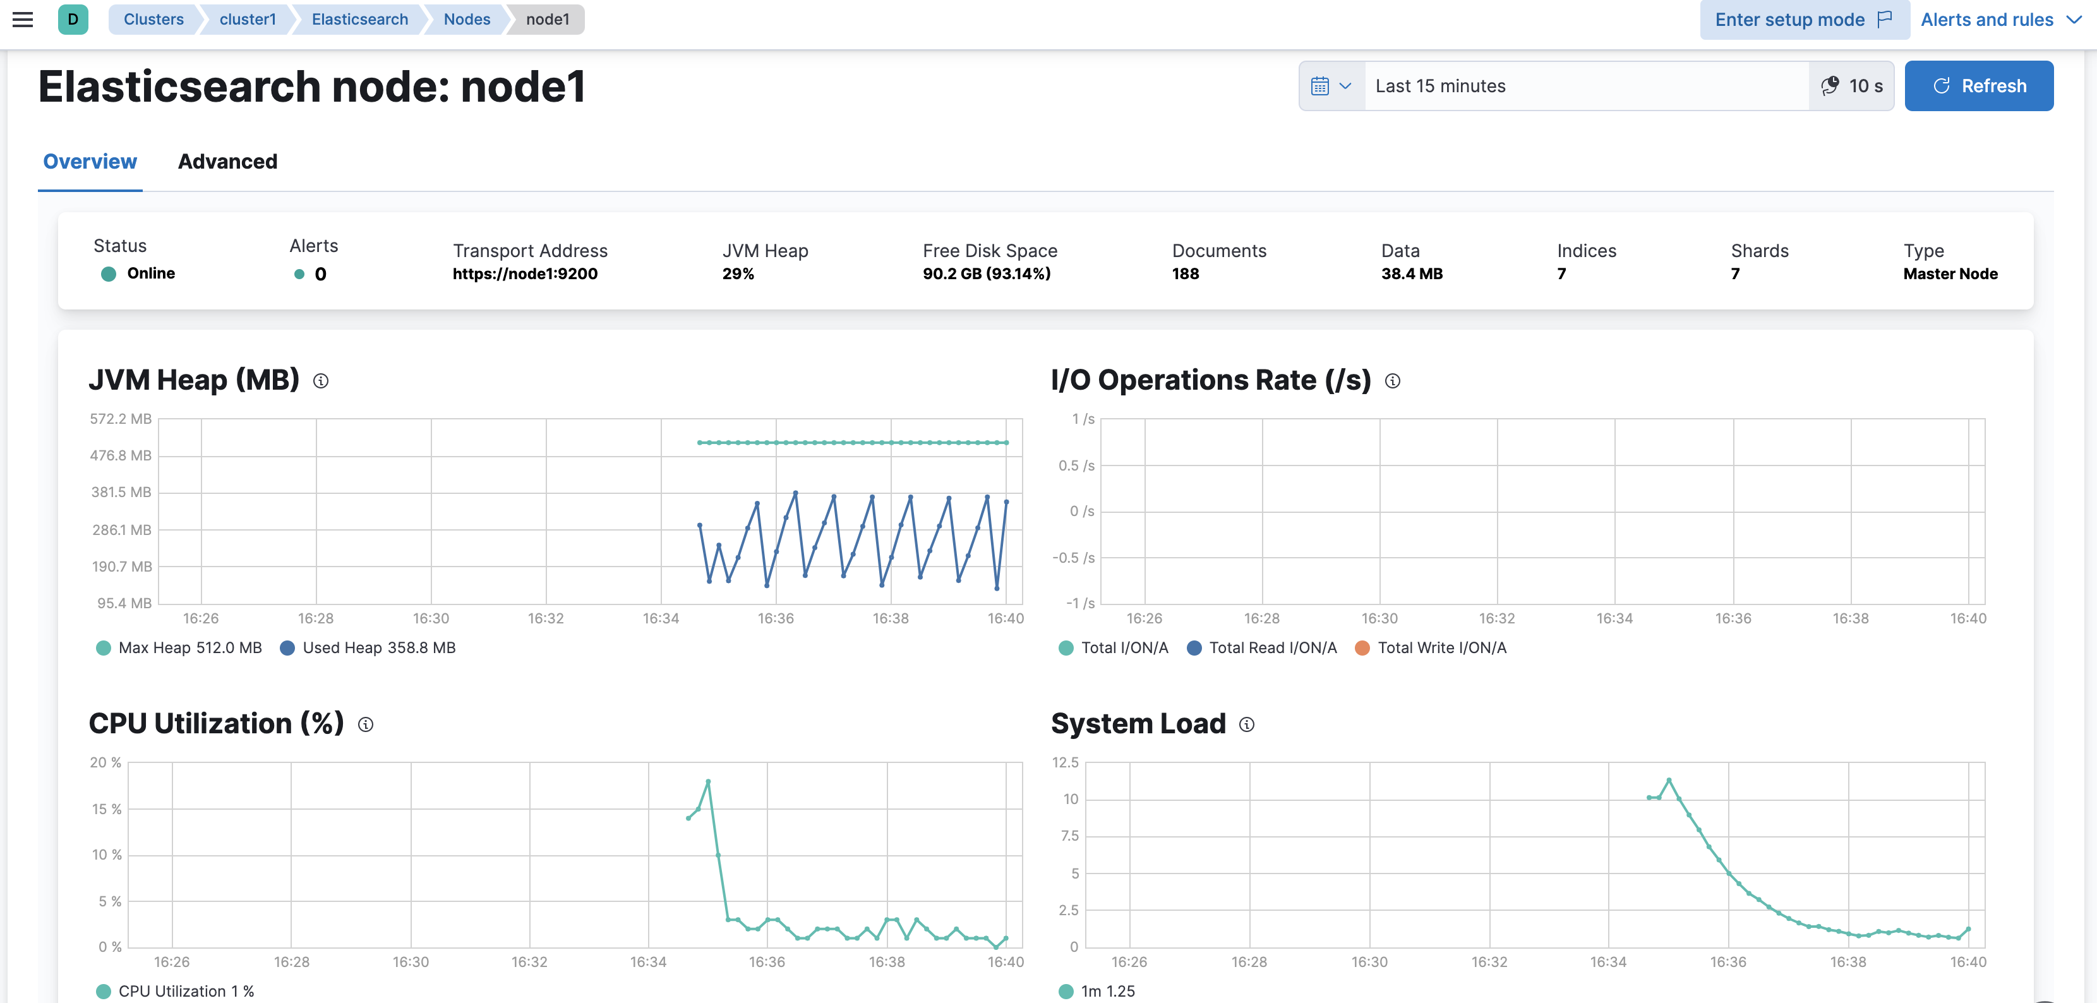Image resolution: width=2097 pixels, height=1003 pixels.
Task: Open the calendar quick date menu
Action: tap(1332, 85)
